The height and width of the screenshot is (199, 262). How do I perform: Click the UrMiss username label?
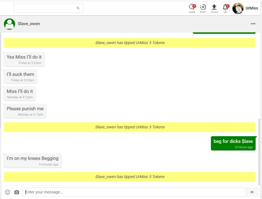(x=253, y=8)
